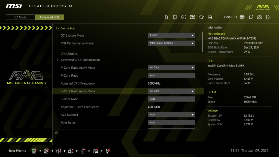Expand Advanced CPU Configuration

(80, 60)
